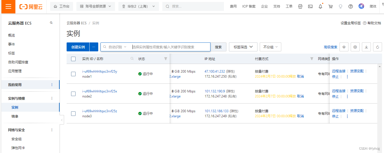384x153 pixels.
Task: Open more actions for node3
Action: point(347,116)
